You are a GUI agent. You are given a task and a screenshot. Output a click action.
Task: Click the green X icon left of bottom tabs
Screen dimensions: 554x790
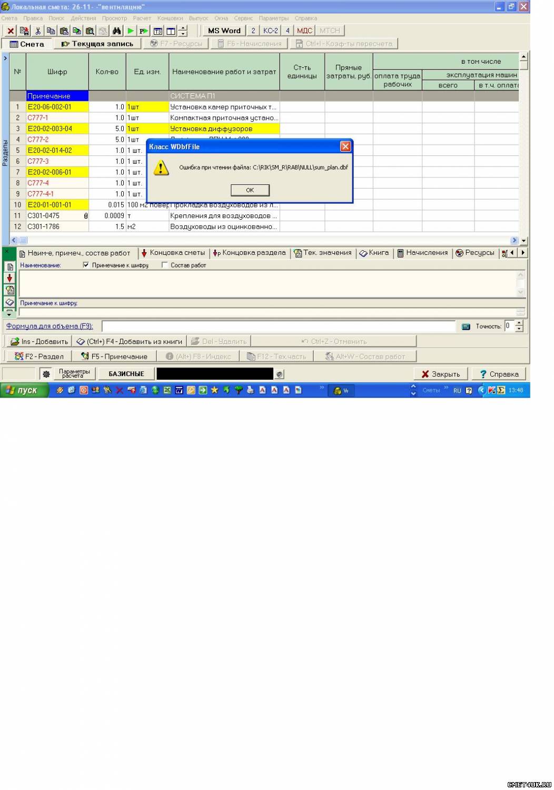[x=7, y=252]
